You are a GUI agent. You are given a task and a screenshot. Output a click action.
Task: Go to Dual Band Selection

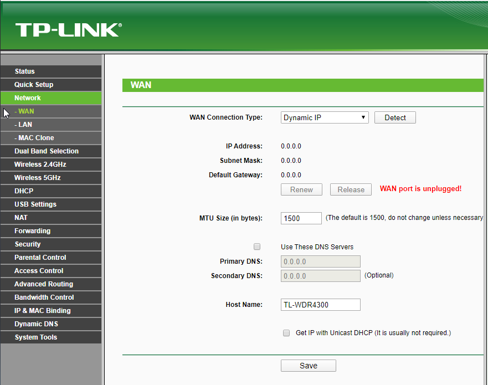[x=51, y=151]
